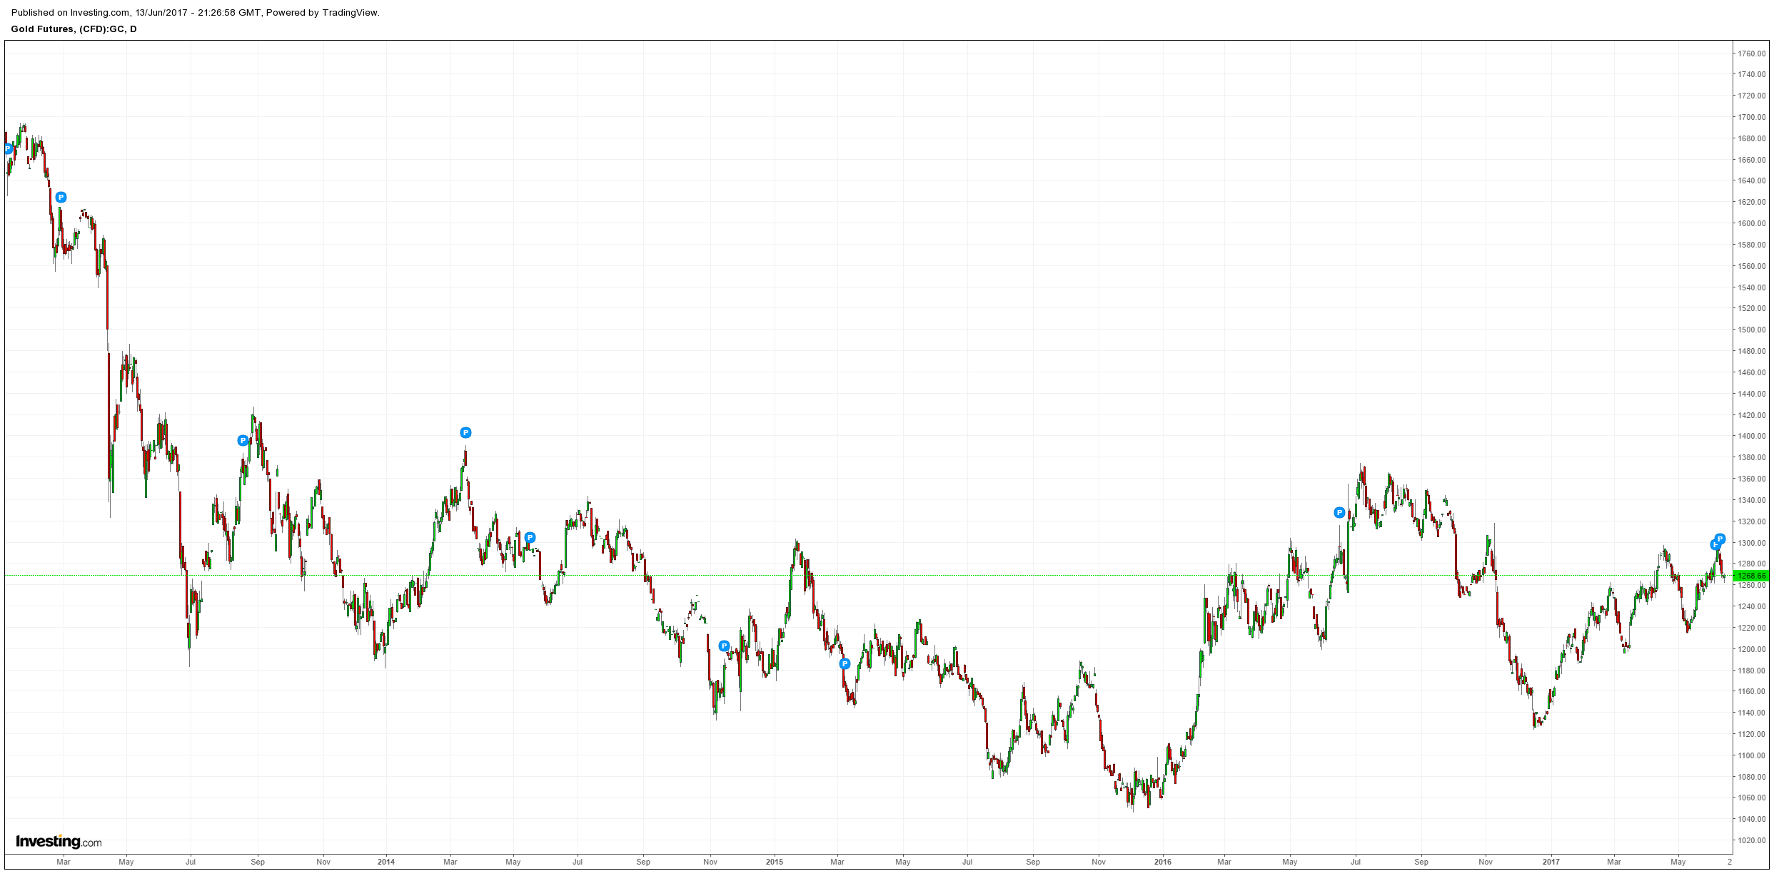Click the Powered by TradingView text
The width and height of the screenshot is (1774, 871).
click(x=323, y=12)
